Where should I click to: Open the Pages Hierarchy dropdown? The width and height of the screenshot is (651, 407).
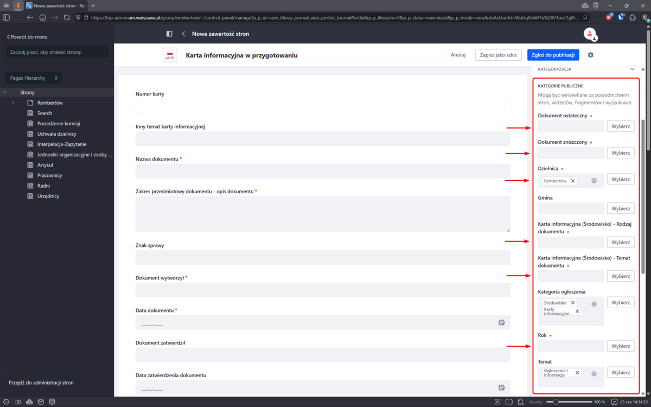[x=34, y=78]
